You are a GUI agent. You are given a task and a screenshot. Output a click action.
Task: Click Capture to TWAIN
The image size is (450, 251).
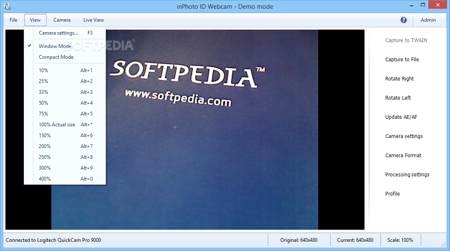click(x=406, y=40)
